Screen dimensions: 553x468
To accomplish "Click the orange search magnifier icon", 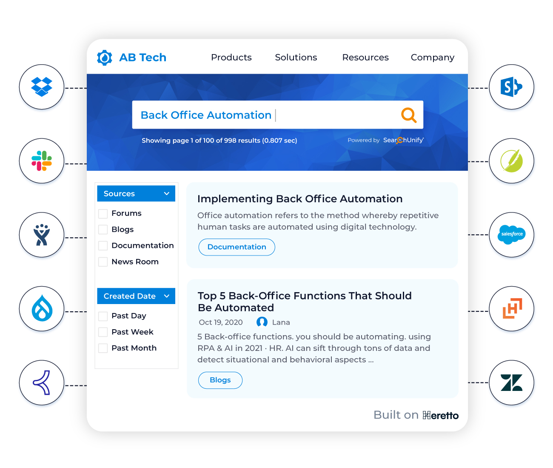I will 409,115.
